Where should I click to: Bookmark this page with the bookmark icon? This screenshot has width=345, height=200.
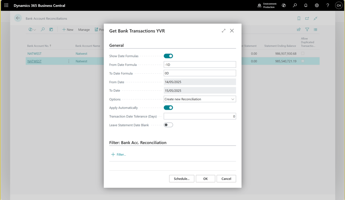(299, 18)
